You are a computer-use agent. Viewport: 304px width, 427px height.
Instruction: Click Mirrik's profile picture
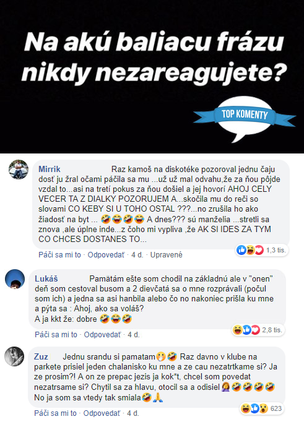19,170
